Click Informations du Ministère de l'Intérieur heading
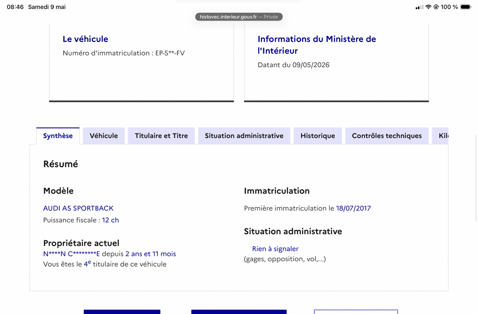This screenshot has height=314, width=478. (317, 45)
